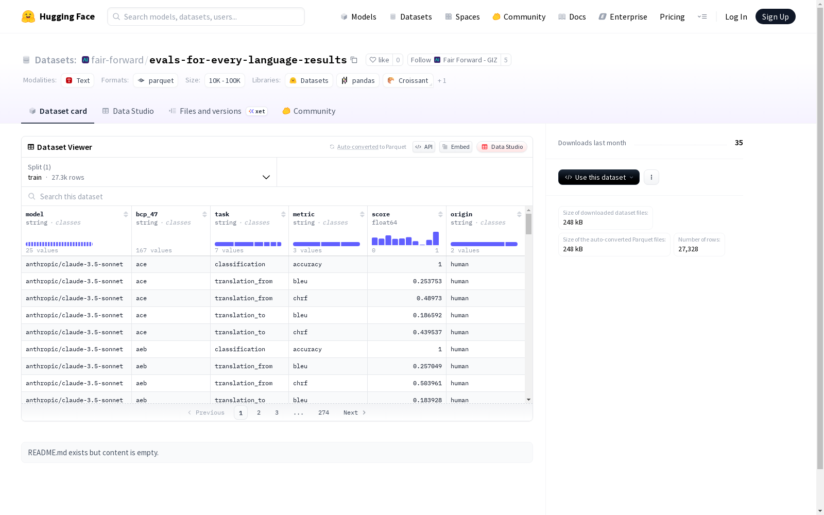This screenshot has height=515, width=824.
Task: Sort by the task column
Action: (283, 214)
